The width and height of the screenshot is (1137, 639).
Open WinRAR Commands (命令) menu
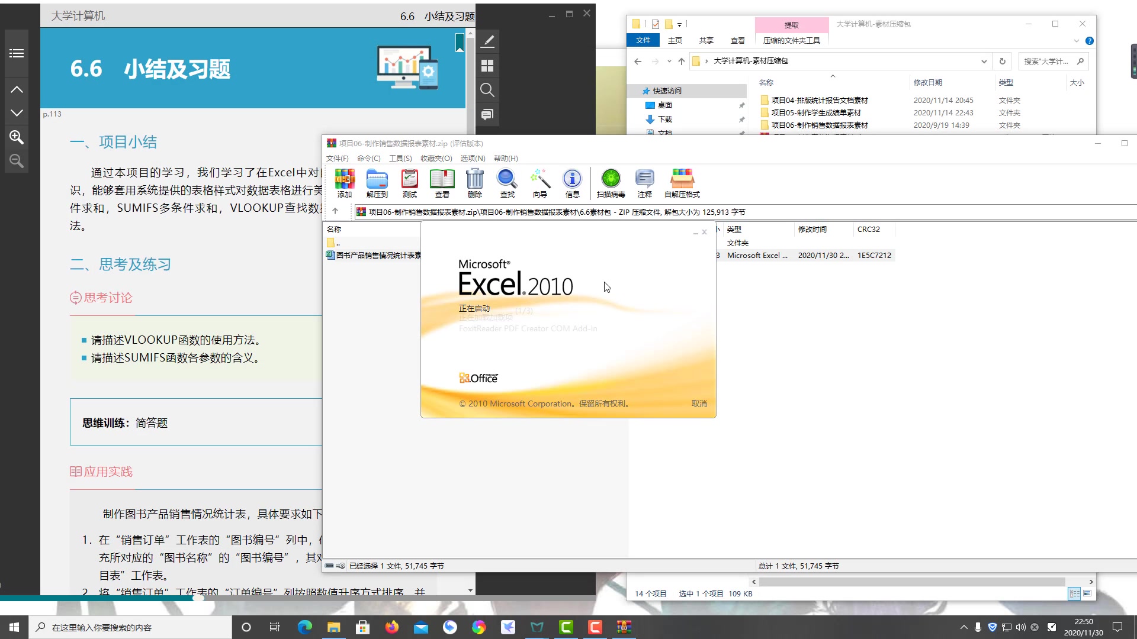tap(368, 158)
